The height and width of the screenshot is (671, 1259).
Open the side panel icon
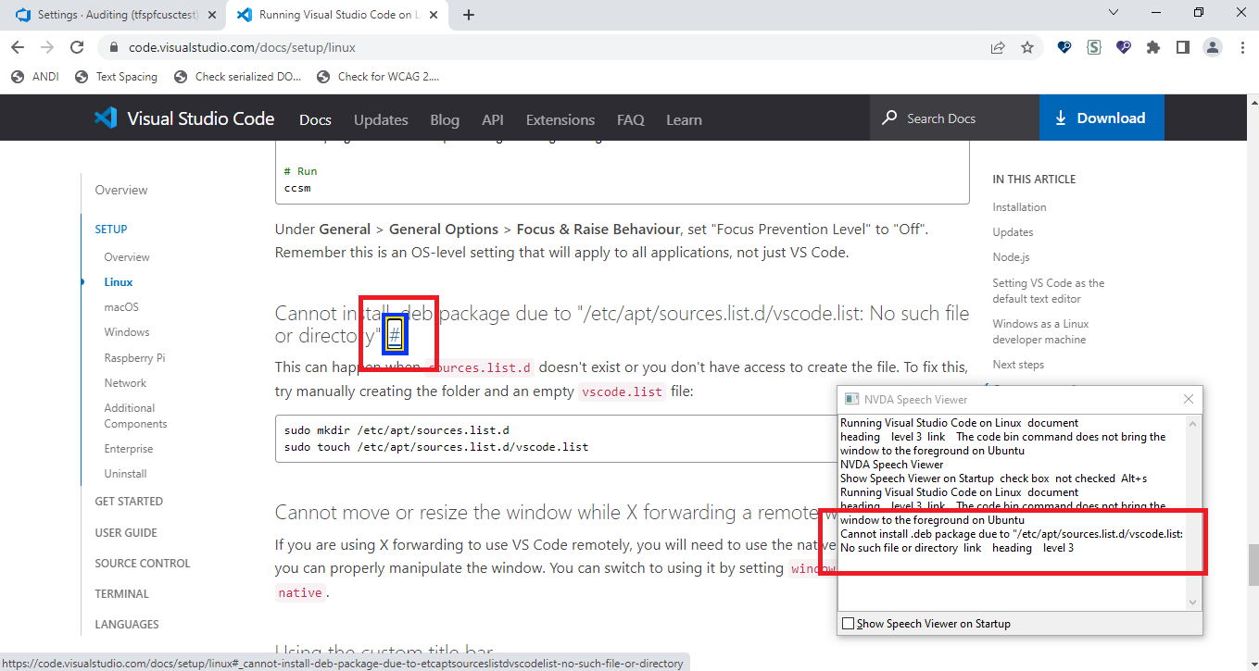[1183, 47]
